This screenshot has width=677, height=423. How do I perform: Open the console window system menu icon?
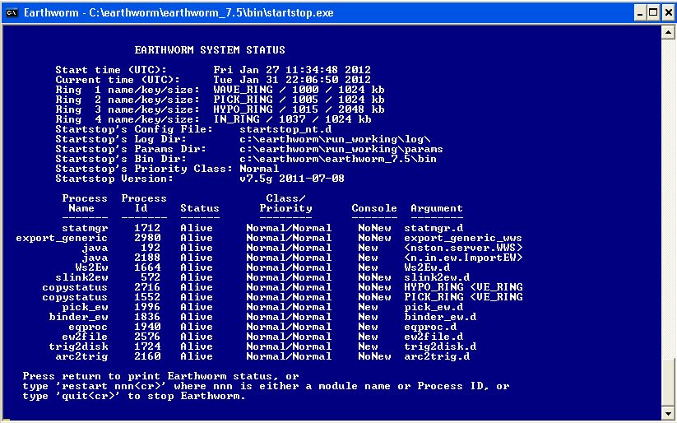pos(12,12)
